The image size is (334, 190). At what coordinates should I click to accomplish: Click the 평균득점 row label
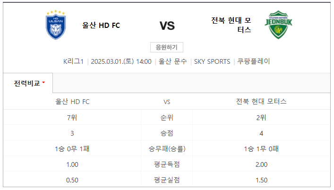(x=167, y=164)
